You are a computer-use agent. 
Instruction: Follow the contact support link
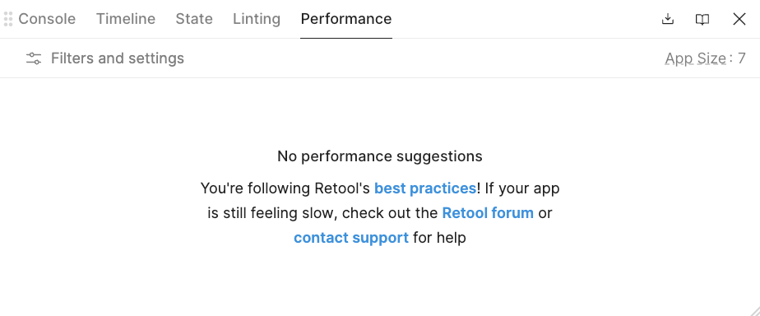[x=351, y=238]
